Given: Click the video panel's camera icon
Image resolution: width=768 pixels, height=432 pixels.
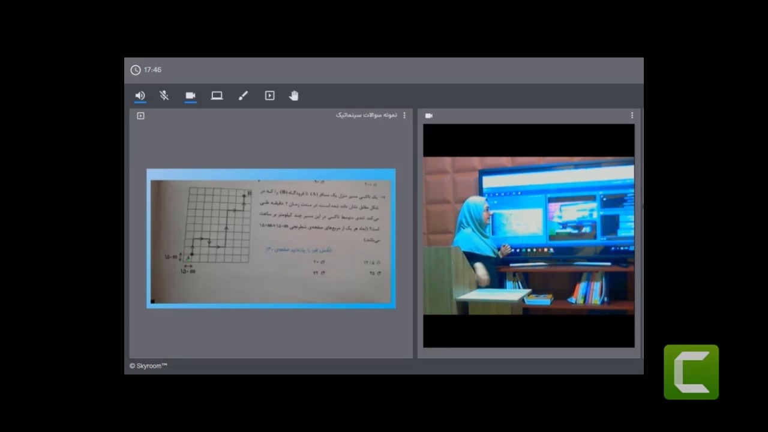Looking at the screenshot, I should coord(428,116).
